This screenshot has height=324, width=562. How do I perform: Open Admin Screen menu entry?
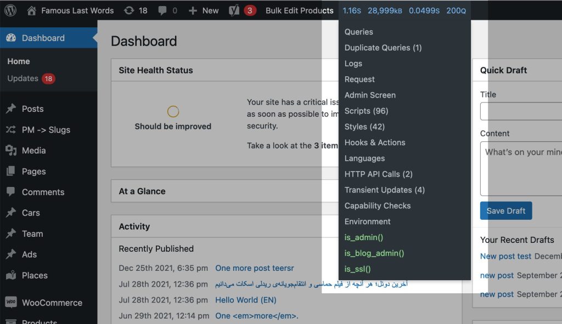click(370, 95)
